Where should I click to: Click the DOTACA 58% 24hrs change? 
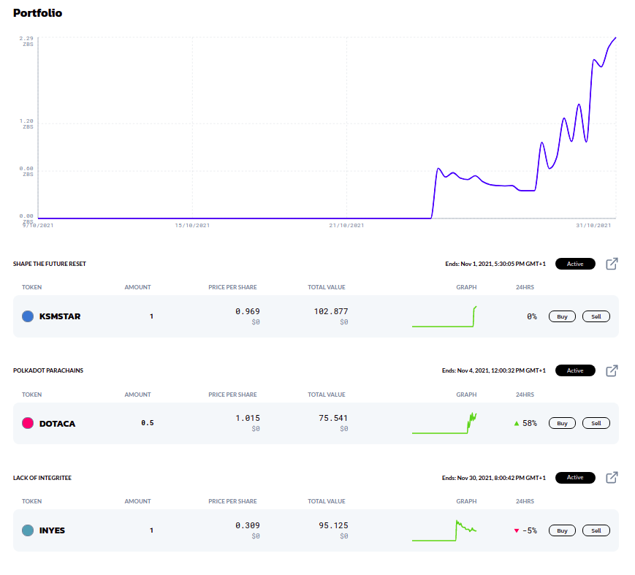pyautogui.click(x=525, y=423)
